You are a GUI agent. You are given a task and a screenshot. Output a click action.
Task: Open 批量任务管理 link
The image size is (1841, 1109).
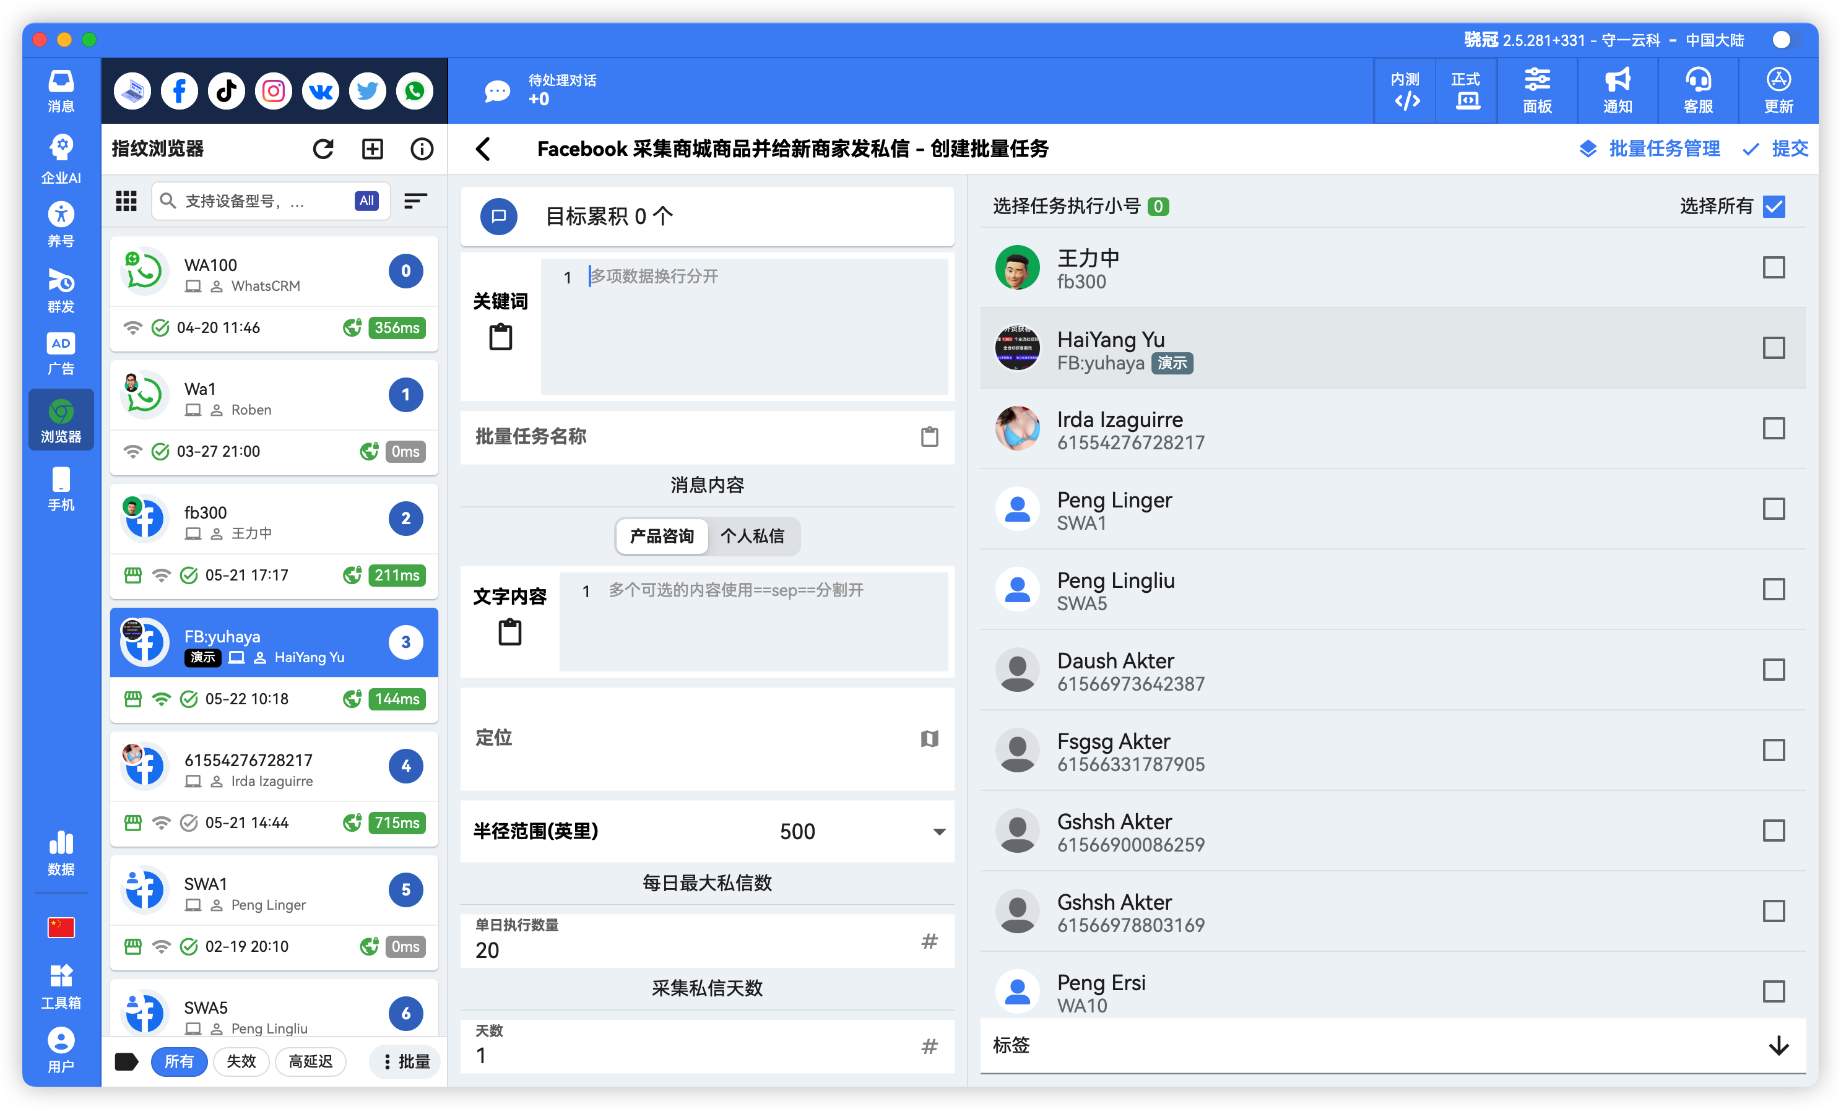(x=1664, y=149)
